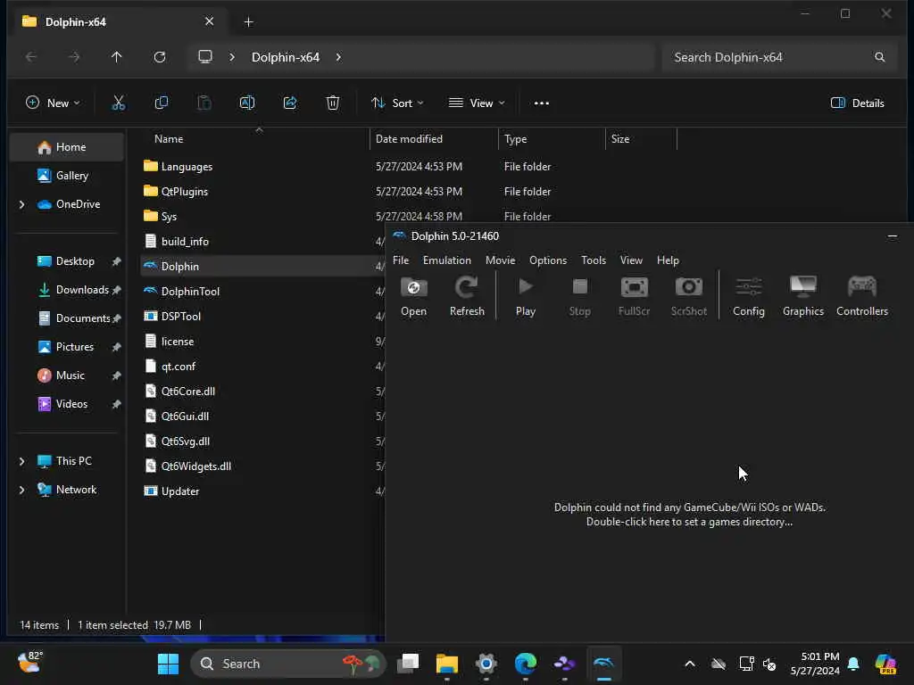Click the Play button in Dolphin toolbar
The width and height of the screenshot is (914, 685).
[525, 296]
